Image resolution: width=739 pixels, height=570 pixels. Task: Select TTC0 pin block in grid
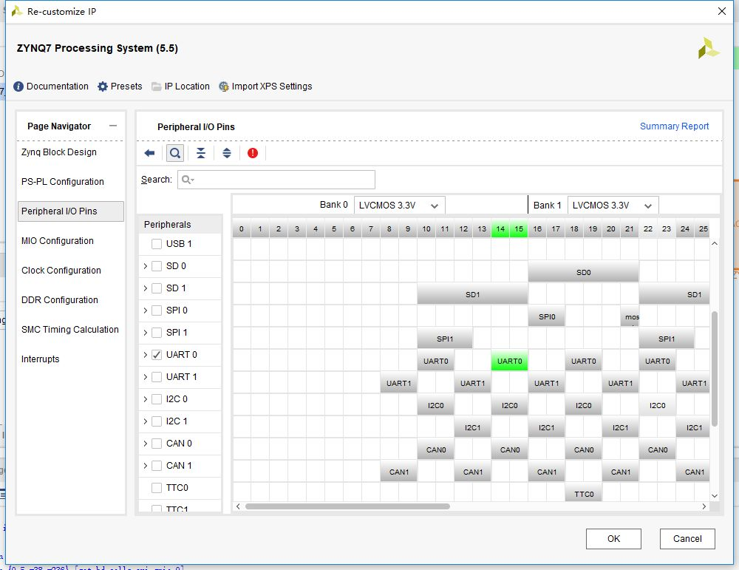(x=583, y=494)
